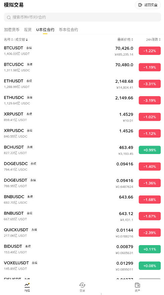Sort by 24h涨跌 arrows
The height and width of the screenshot is (295, 164).
[x=160, y=40]
